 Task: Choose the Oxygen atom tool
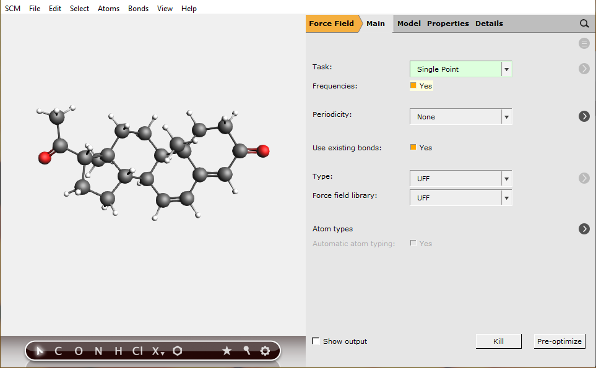[78, 351]
